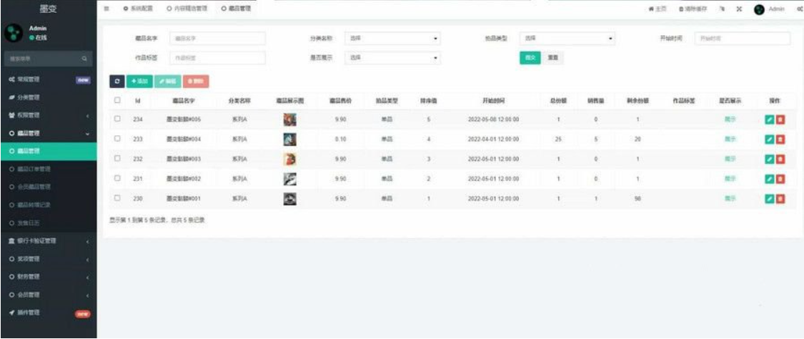Click the refresh table button

[x=117, y=81]
